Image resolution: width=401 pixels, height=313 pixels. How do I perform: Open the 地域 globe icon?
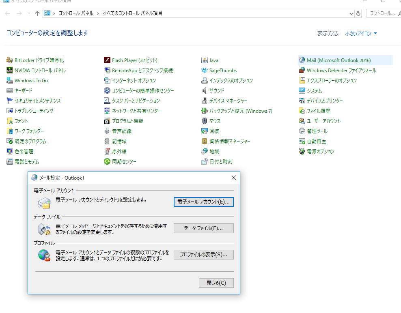[x=204, y=151]
